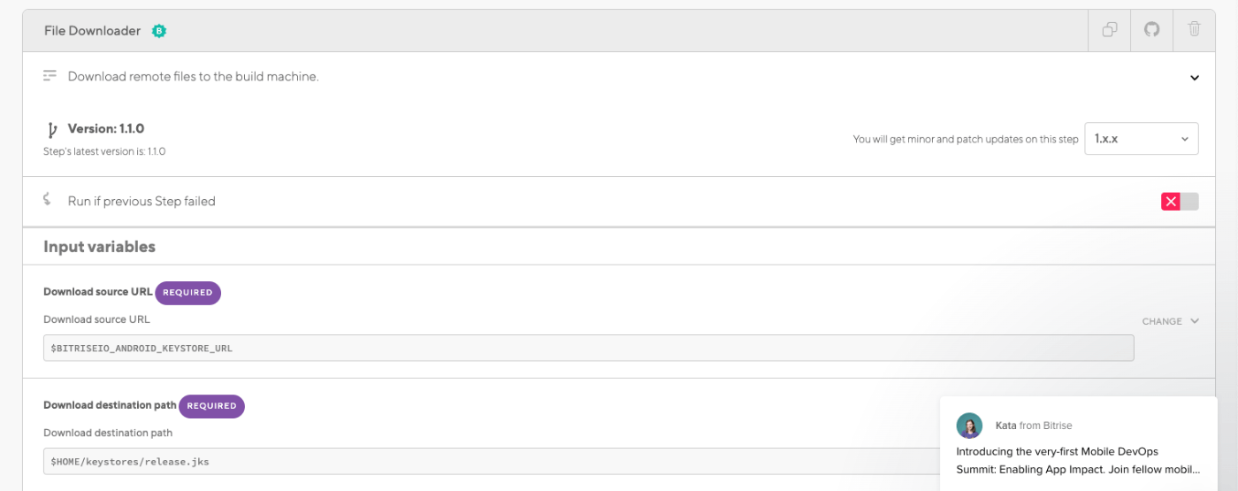Open the Mobile DevOps Summit message

click(x=1078, y=460)
